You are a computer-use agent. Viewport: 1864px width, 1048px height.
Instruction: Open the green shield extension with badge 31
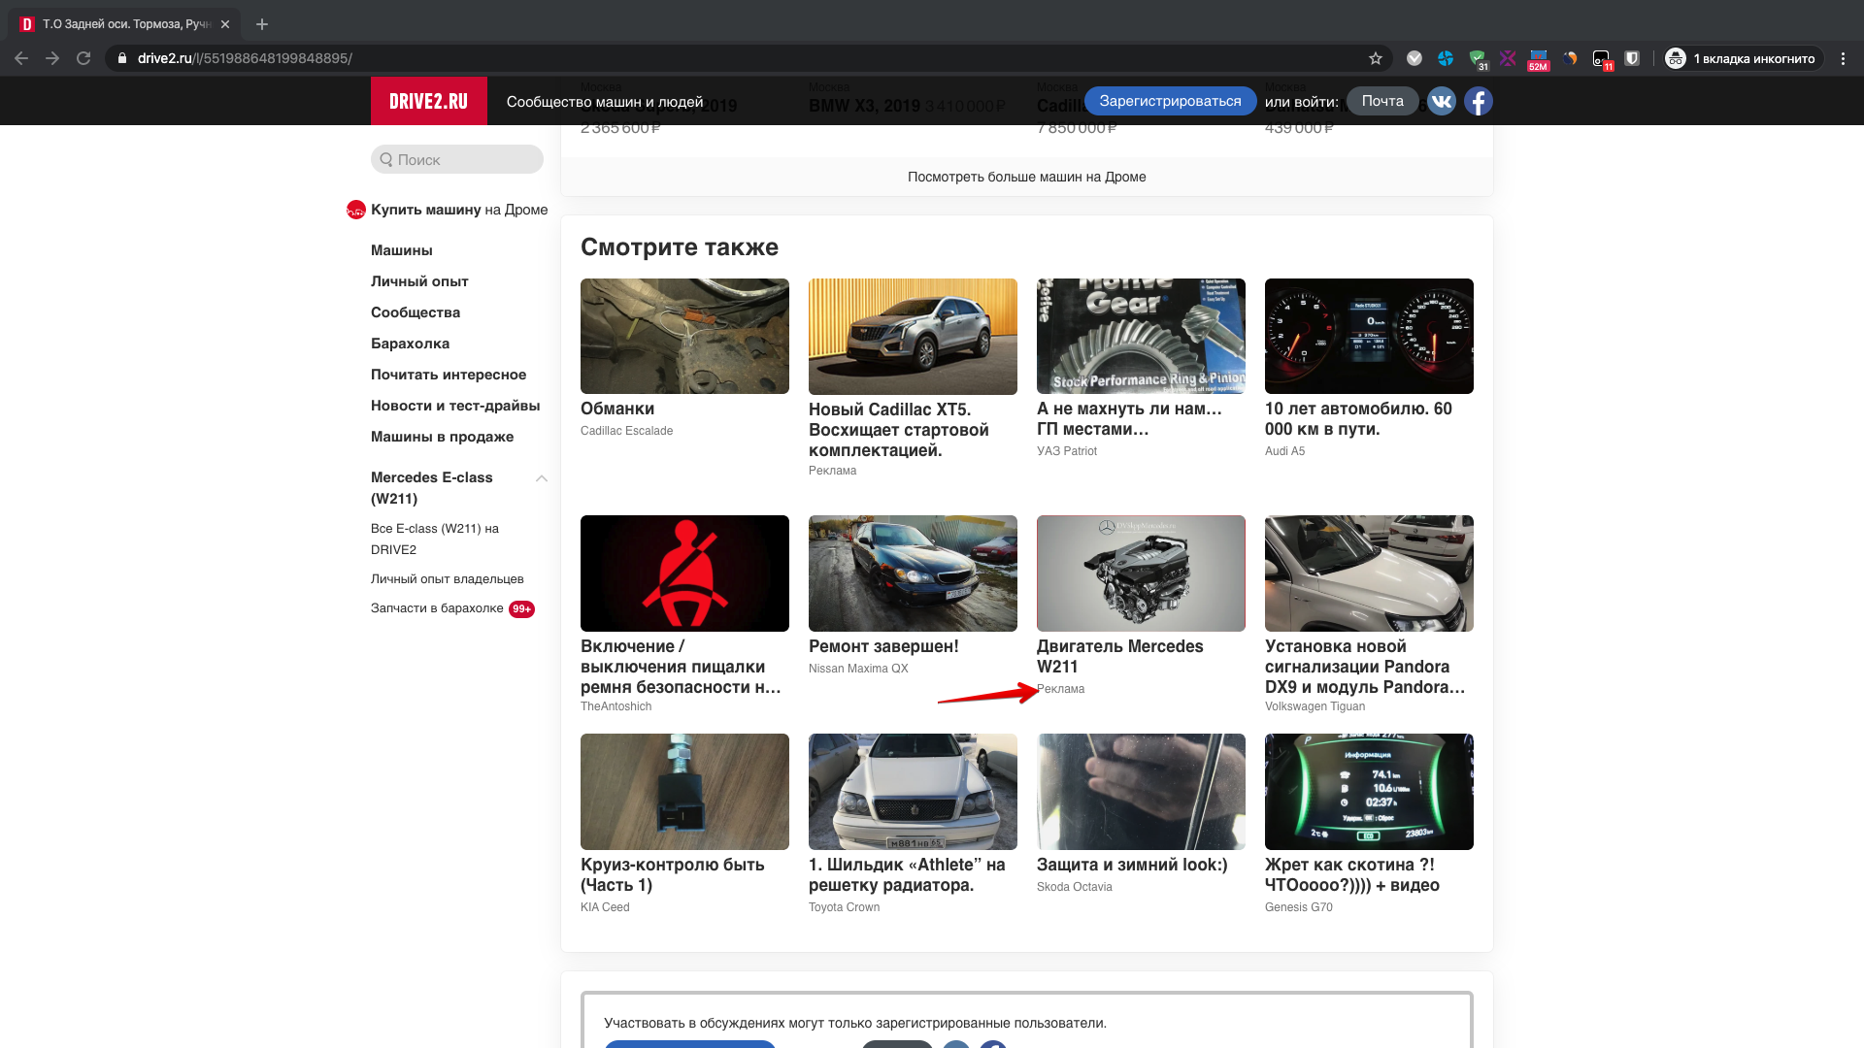coord(1477,57)
